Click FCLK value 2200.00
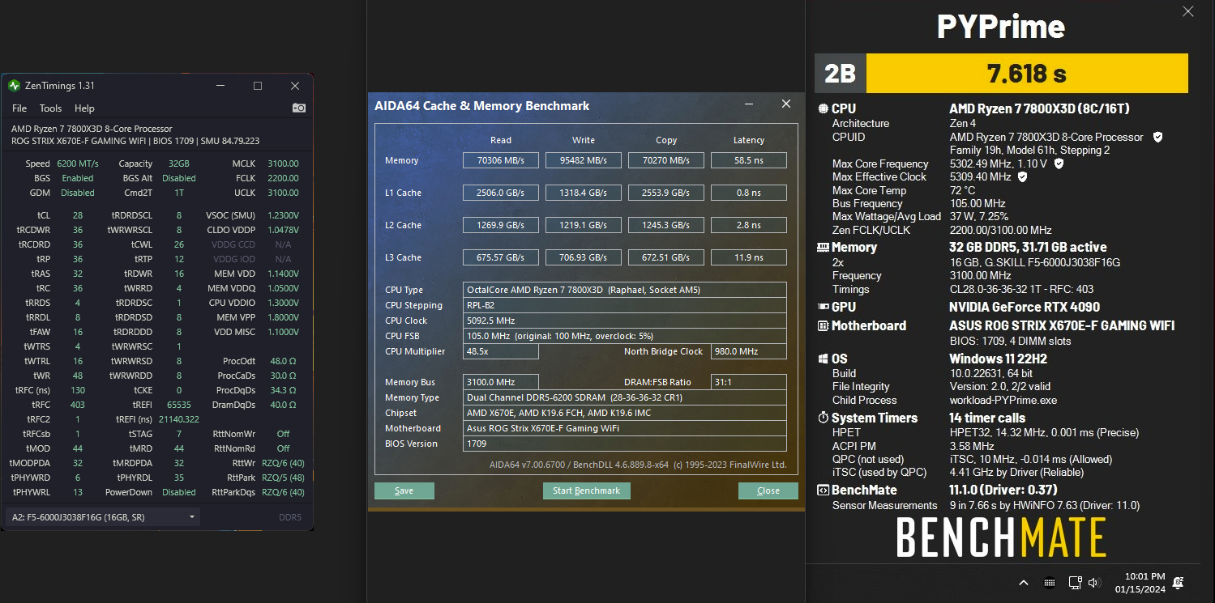 (284, 178)
